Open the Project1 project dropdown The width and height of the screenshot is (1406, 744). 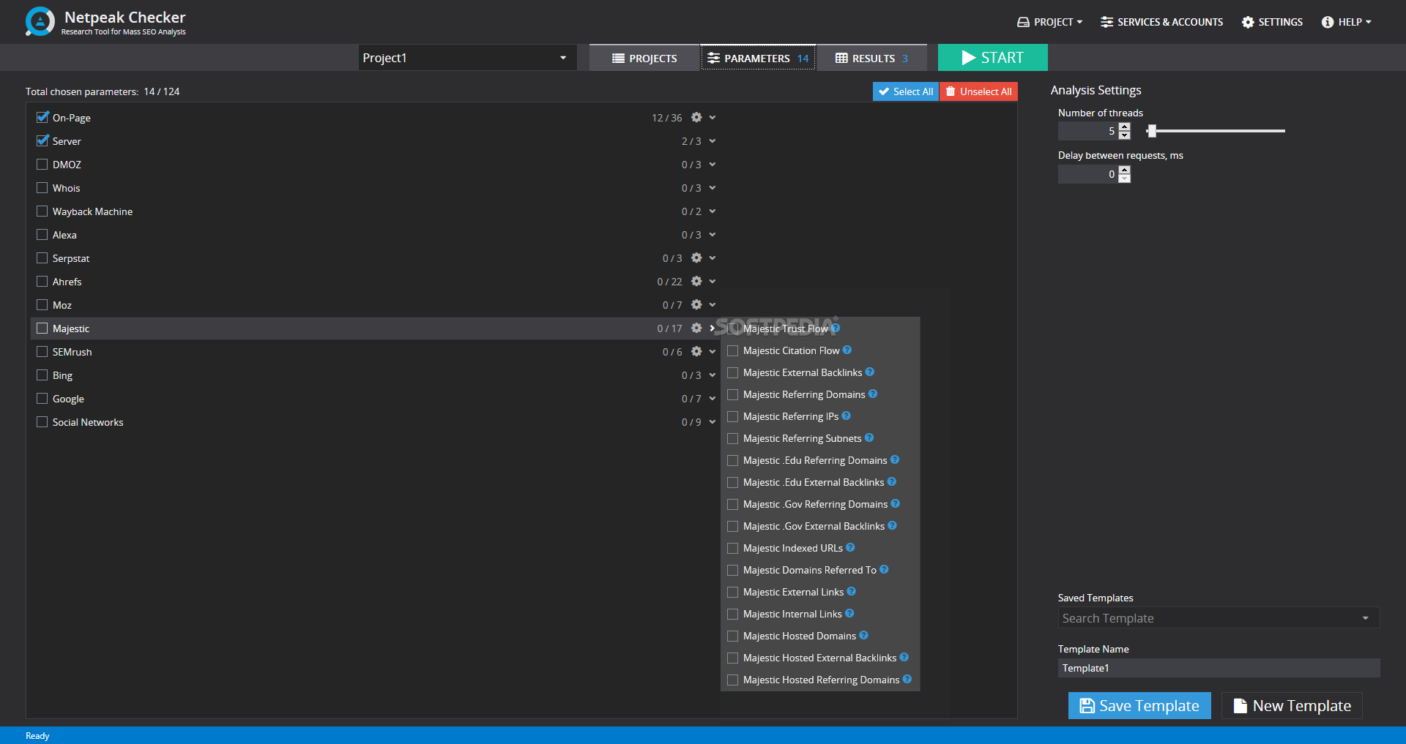click(x=468, y=58)
